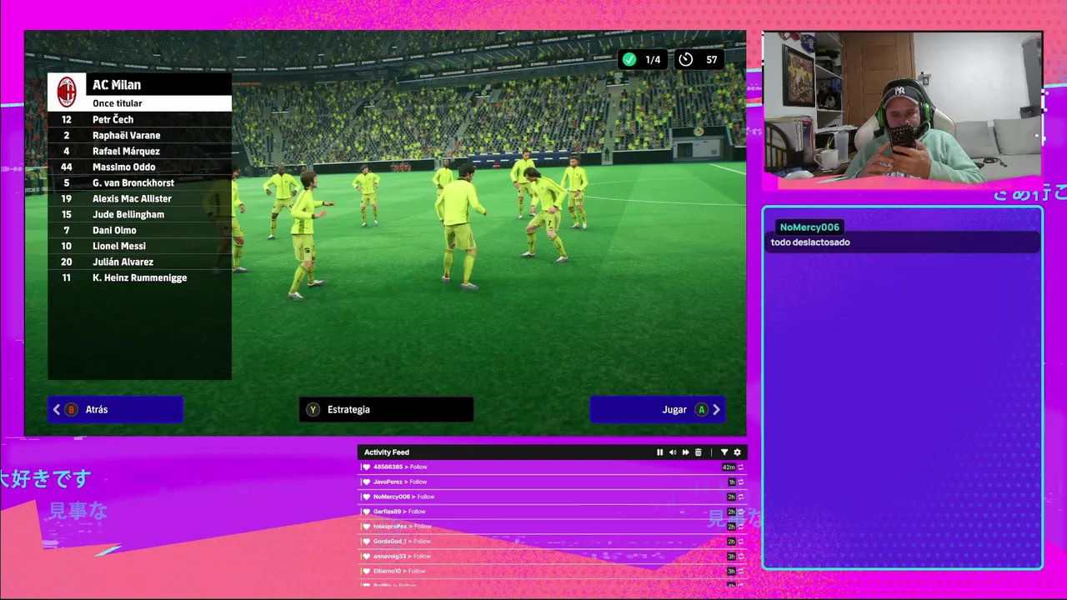Replay the 48566385 follow alert
Viewport: 1067px width, 600px height.
pos(740,467)
